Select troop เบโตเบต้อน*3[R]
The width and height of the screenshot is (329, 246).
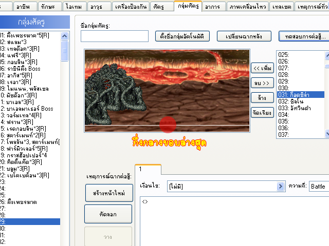pyautogui.click(x=30, y=175)
